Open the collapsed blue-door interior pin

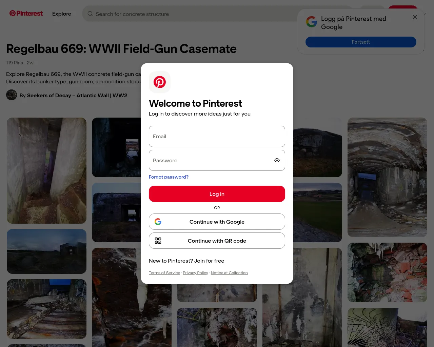(47, 309)
